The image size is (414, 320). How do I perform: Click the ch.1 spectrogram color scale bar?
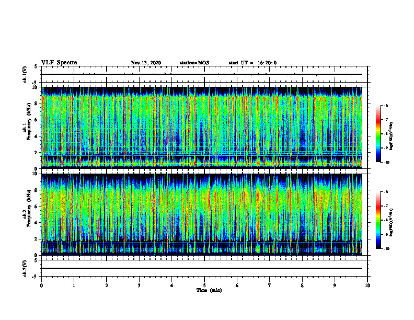(x=378, y=134)
